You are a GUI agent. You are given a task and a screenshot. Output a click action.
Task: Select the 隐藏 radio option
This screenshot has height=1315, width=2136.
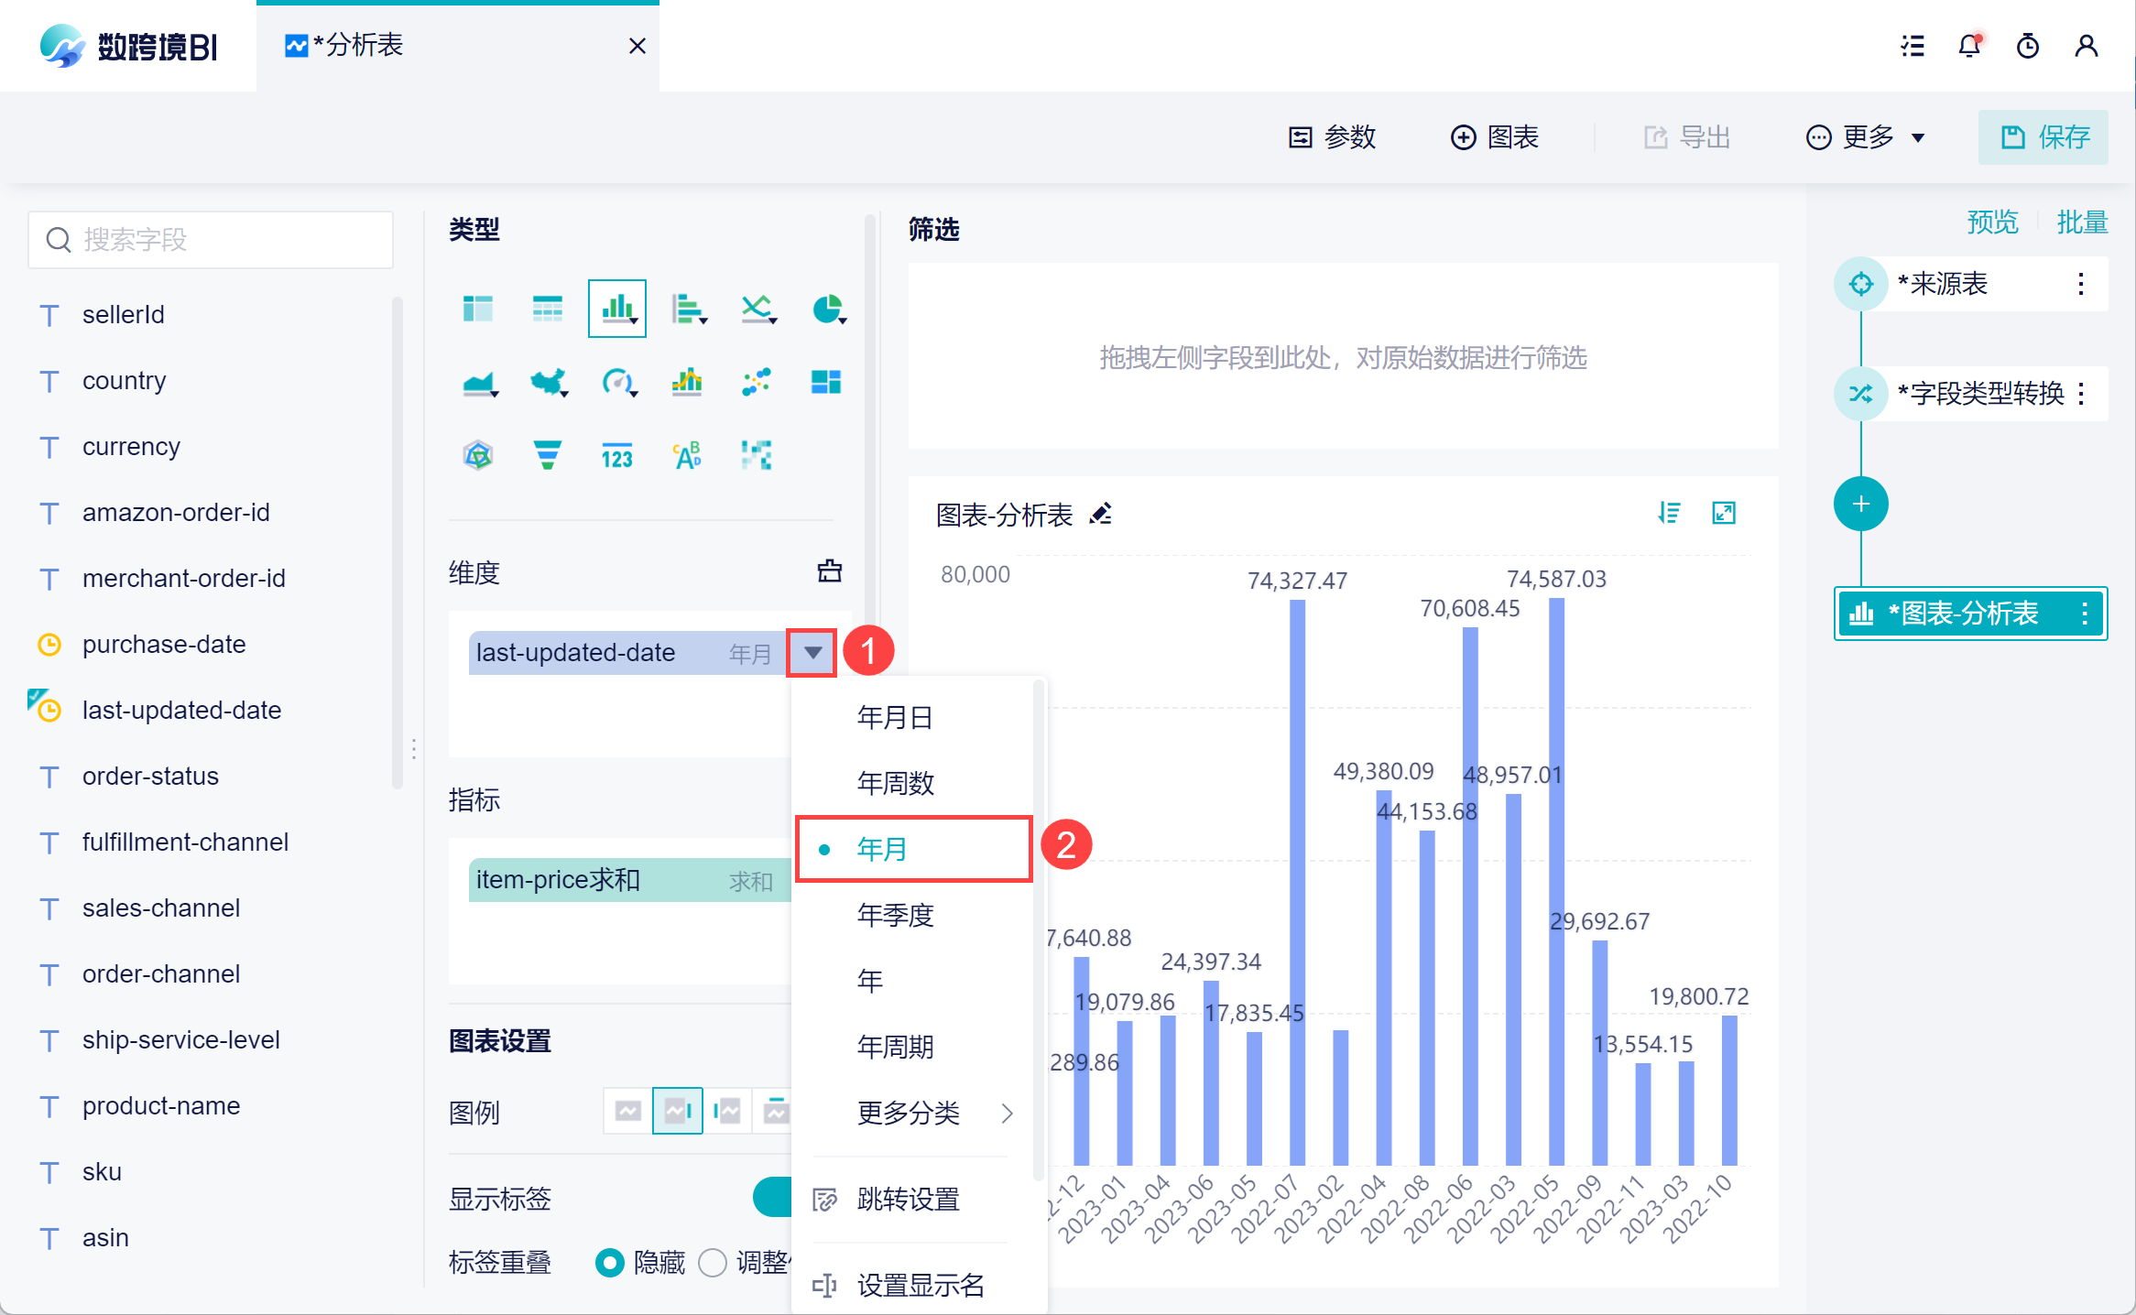[610, 1263]
